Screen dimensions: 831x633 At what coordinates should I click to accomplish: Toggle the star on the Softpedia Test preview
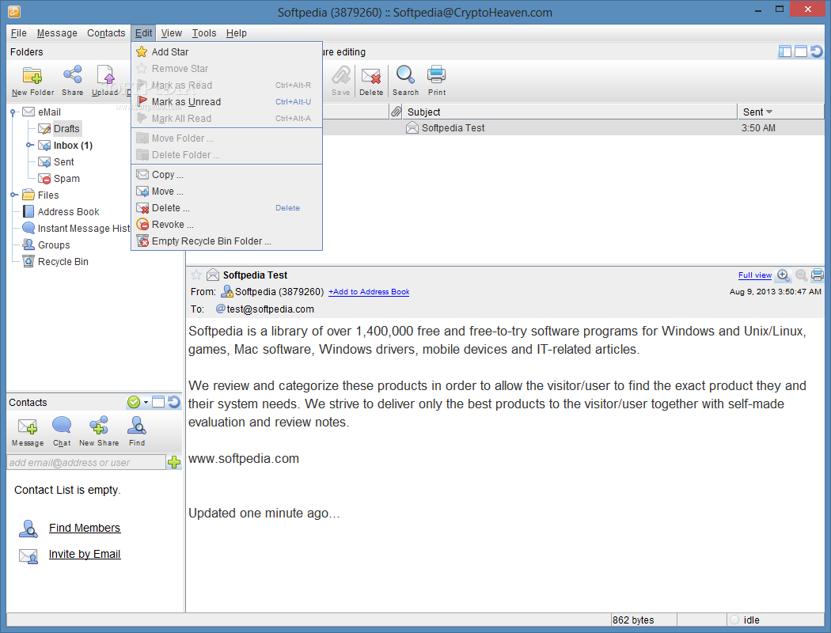tap(196, 275)
